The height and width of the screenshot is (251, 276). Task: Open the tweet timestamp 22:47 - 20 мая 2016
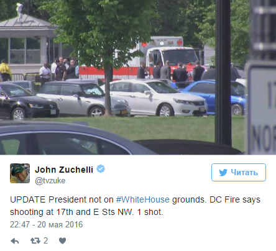pyautogui.click(x=47, y=224)
